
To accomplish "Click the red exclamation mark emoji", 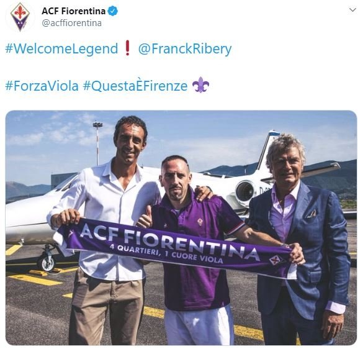I will click(127, 48).
